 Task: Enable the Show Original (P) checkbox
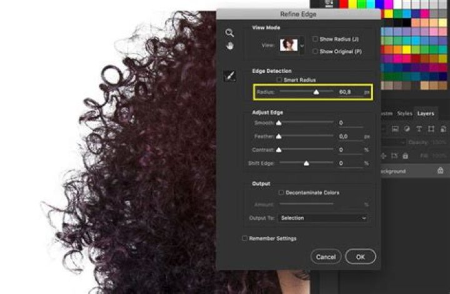pos(315,51)
